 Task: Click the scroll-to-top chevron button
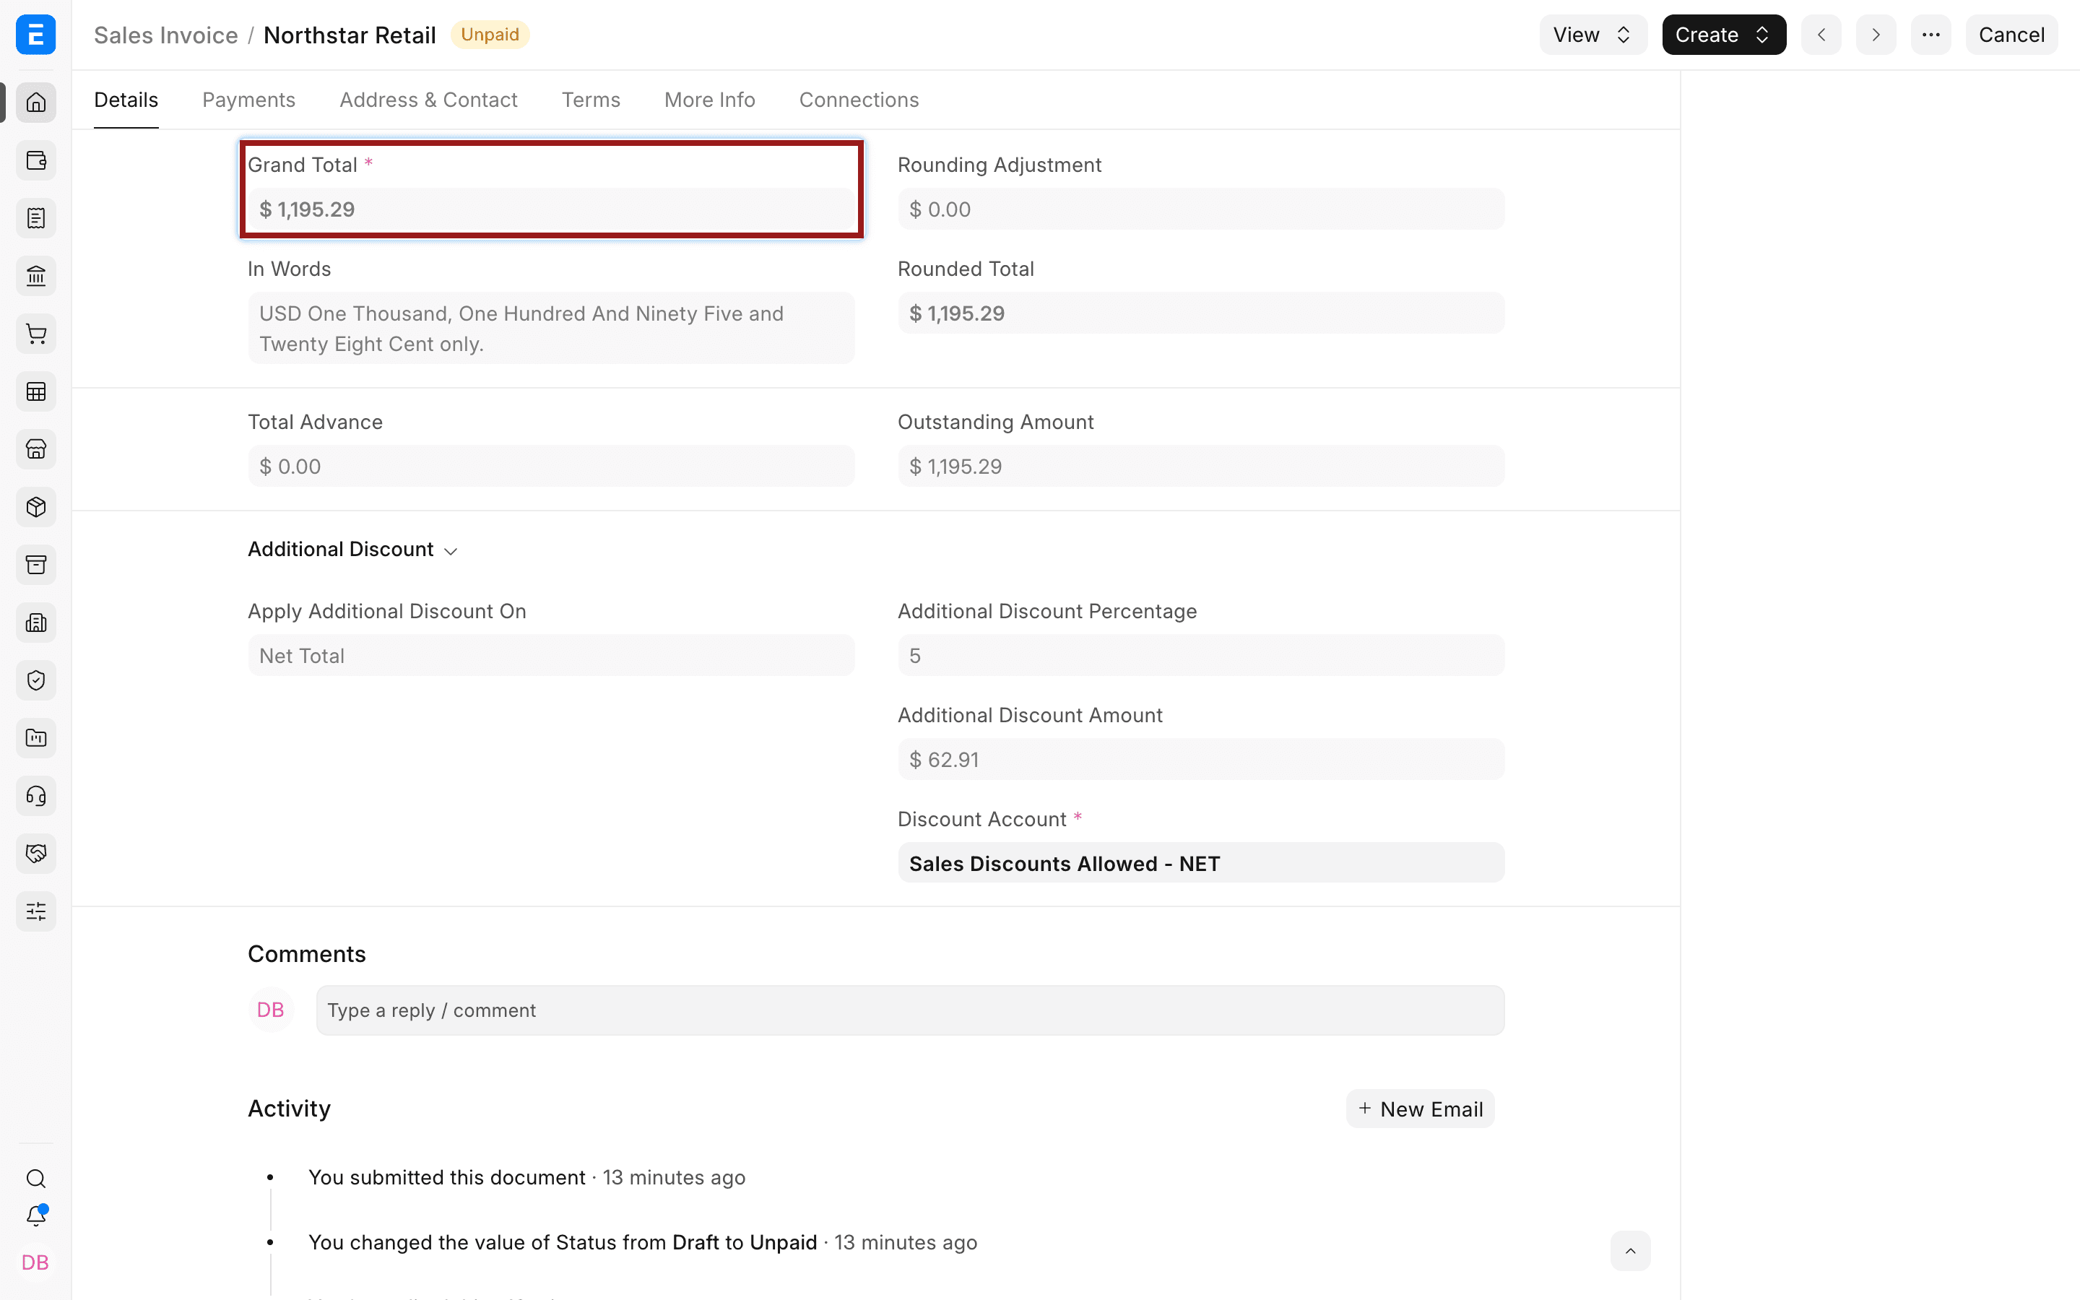1629,1251
